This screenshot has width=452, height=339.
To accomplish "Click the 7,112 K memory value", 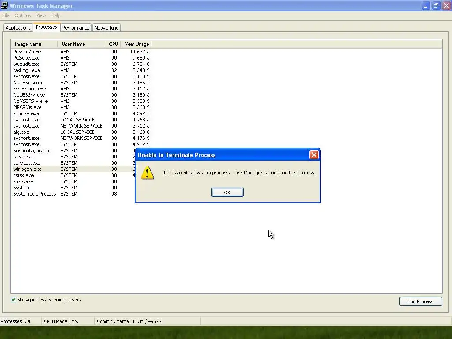I will (141, 89).
